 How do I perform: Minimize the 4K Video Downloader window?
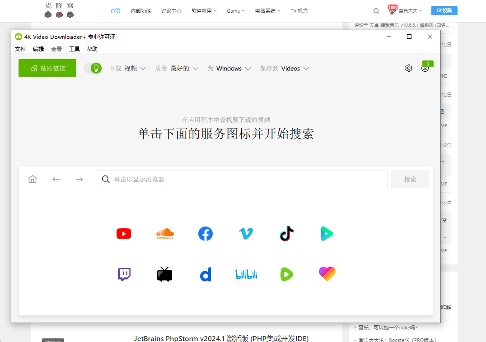coord(389,37)
